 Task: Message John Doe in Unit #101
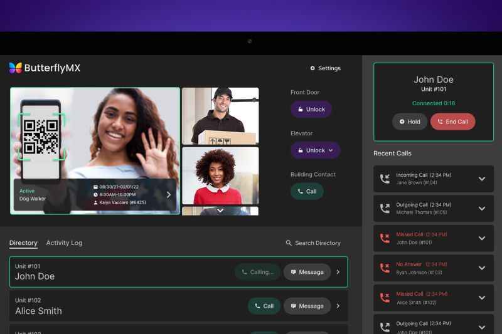click(x=307, y=272)
